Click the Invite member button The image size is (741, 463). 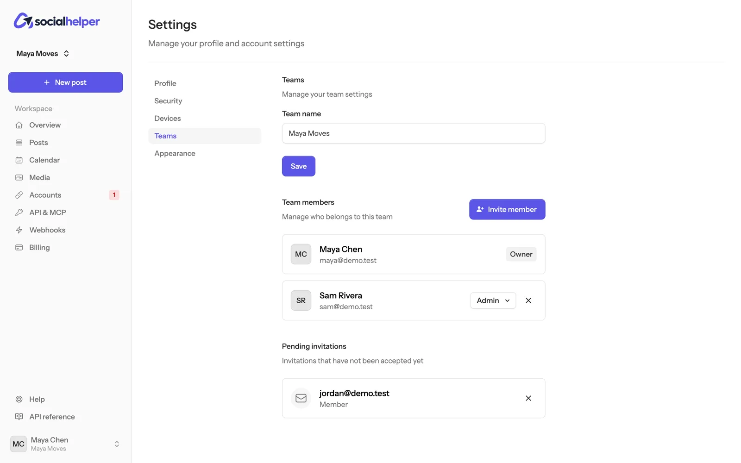(x=507, y=209)
